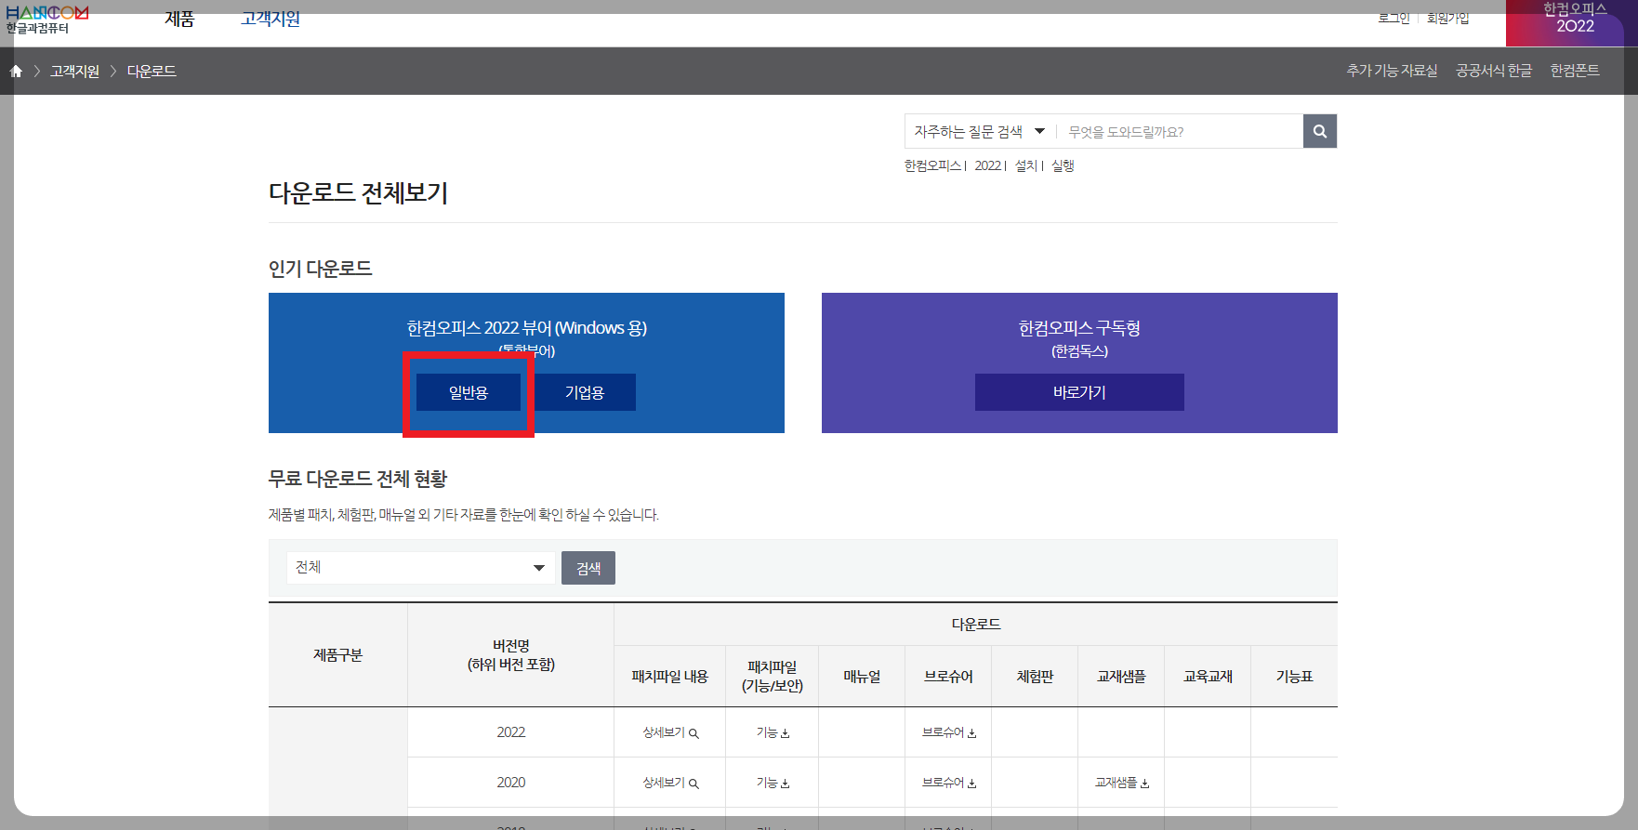Open 공공서식 한글 tab
1638x830 pixels.
(1494, 71)
